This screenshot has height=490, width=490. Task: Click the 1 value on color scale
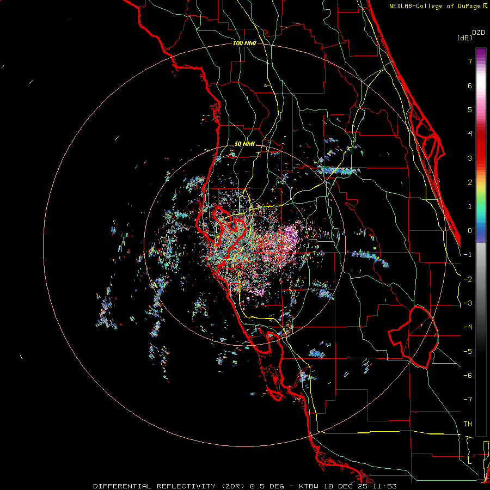[470, 206]
